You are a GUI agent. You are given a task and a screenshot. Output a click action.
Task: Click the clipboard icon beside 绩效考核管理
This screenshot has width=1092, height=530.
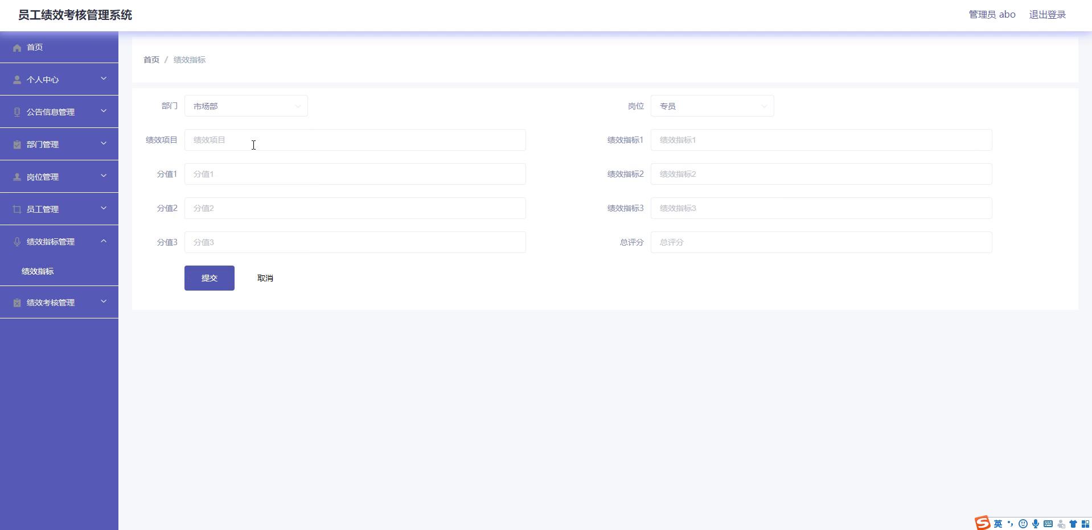pyautogui.click(x=17, y=303)
